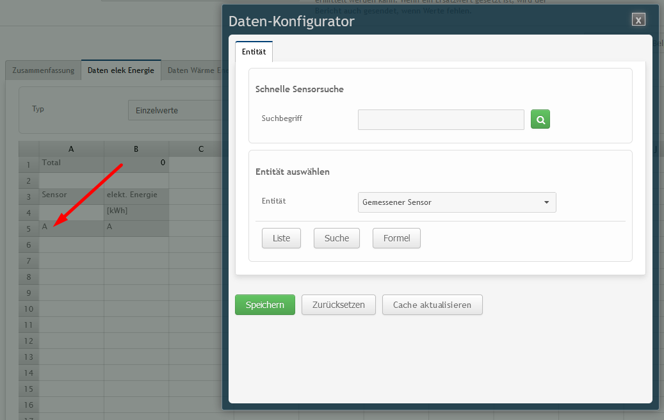Viewport: 664px width, 420px height.
Task: Switch to the Zusammenfassung tab
Action: coord(43,70)
